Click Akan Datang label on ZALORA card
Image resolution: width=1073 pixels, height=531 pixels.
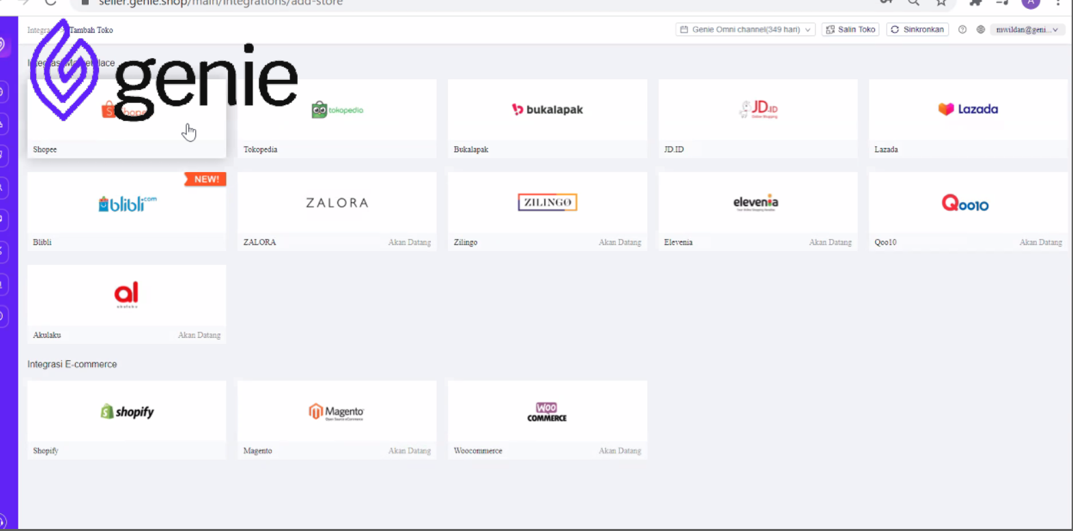[410, 242]
